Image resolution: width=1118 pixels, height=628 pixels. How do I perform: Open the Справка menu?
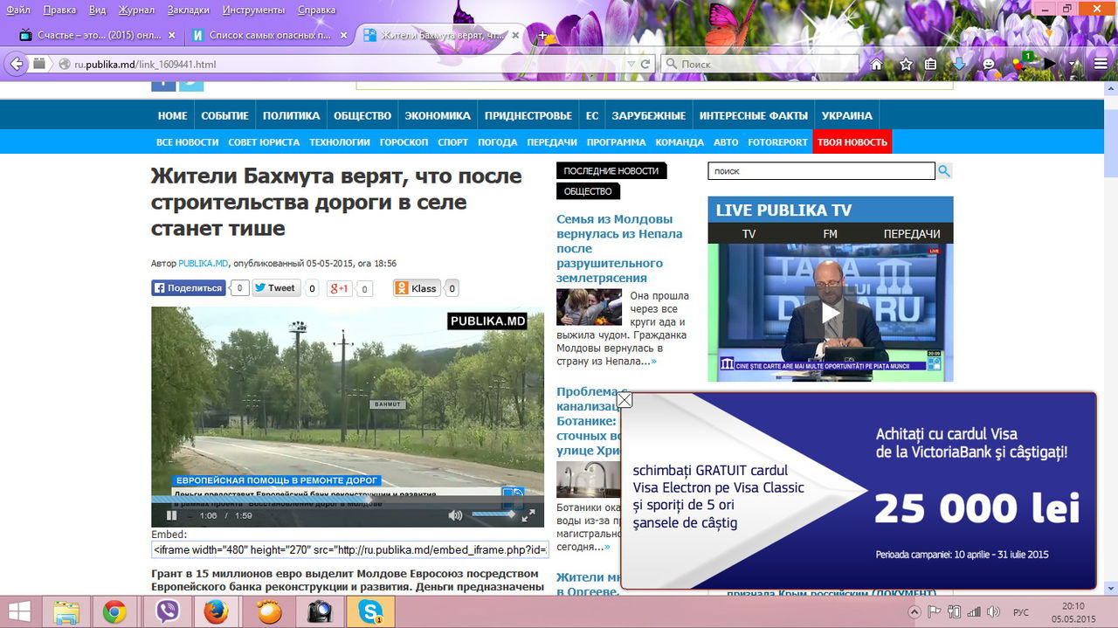[316, 10]
